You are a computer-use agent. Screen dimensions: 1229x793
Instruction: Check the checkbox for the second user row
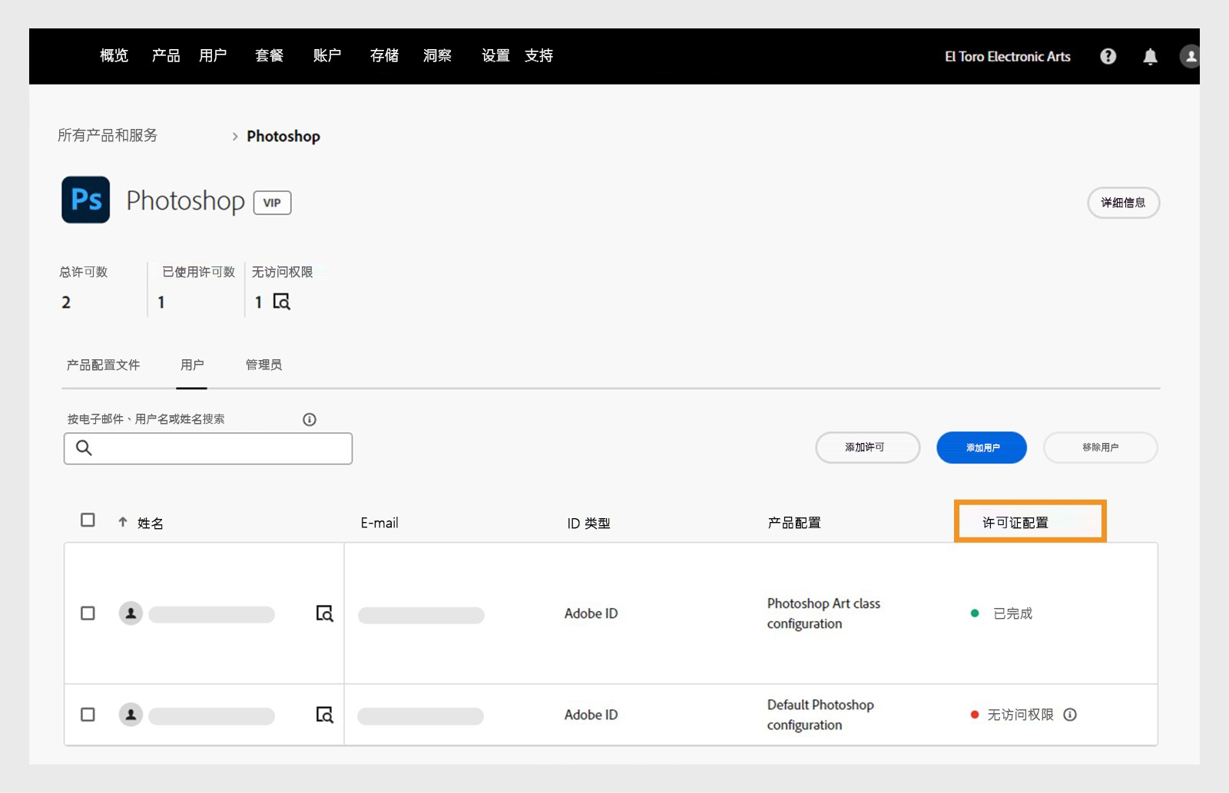click(x=88, y=715)
